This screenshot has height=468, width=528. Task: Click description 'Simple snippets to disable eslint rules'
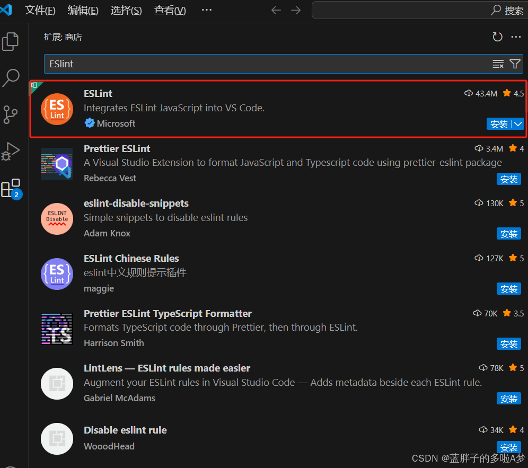(166, 218)
